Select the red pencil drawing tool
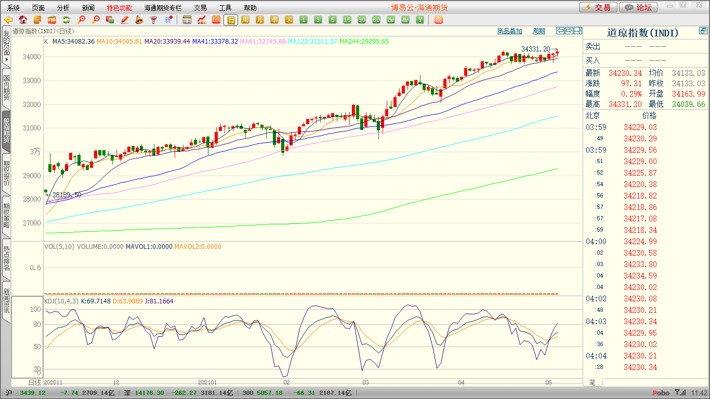Image resolution: width=710 pixels, height=399 pixels. click(x=125, y=20)
